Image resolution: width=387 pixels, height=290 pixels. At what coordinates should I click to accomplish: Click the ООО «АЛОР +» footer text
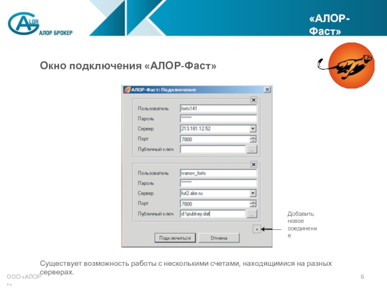tap(24, 280)
